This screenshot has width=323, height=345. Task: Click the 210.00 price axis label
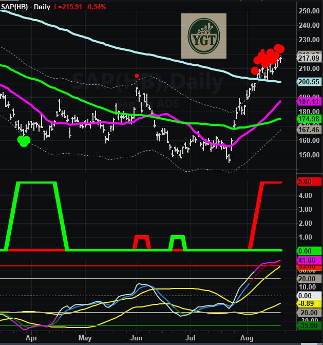(309, 69)
